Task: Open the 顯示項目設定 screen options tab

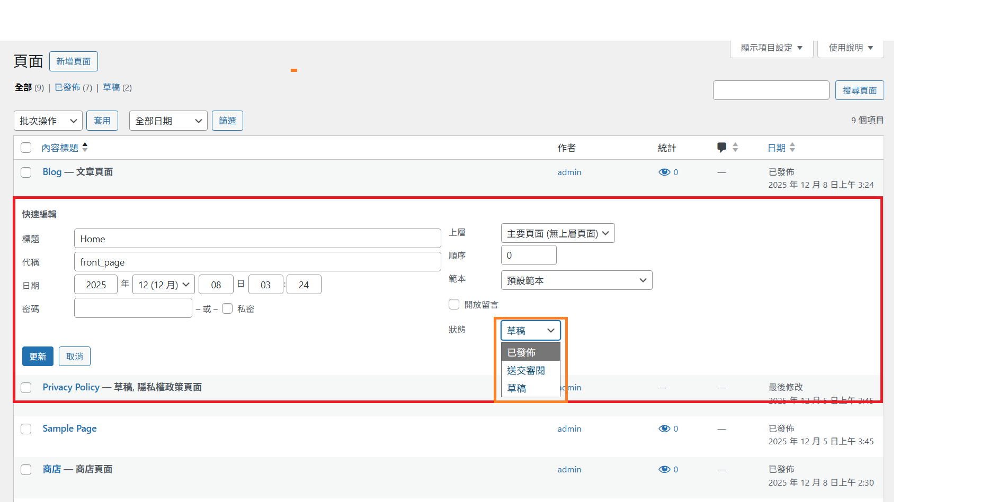Action: coord(771,48)
